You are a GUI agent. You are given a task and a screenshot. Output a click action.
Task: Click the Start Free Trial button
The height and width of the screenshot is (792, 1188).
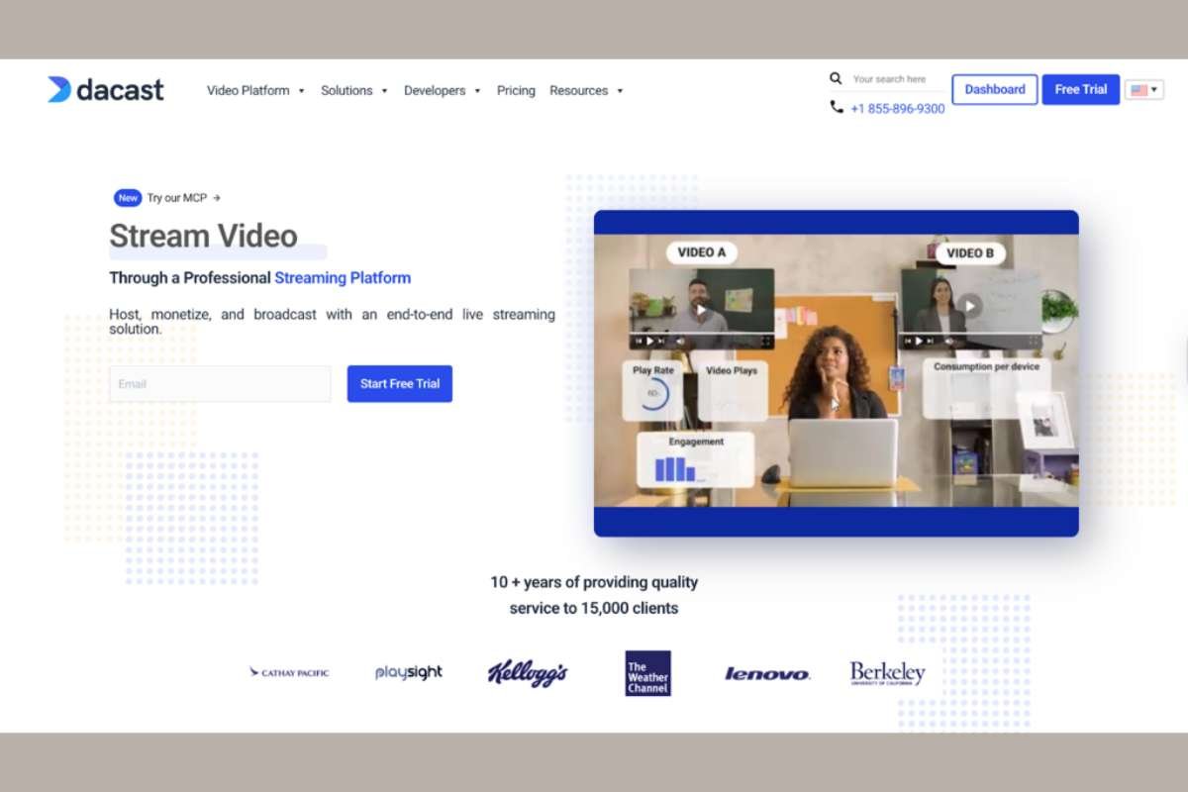(399, 384)
